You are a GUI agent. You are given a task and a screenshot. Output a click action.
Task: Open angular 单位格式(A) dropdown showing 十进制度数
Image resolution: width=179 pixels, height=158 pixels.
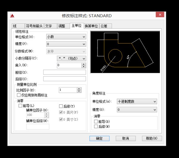[x=137, y=101]
